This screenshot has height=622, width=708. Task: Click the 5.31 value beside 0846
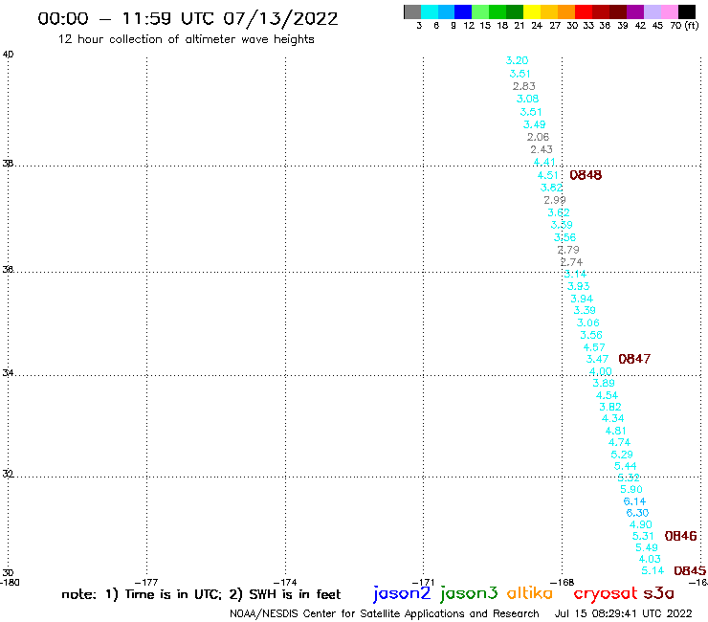[643, 536]
